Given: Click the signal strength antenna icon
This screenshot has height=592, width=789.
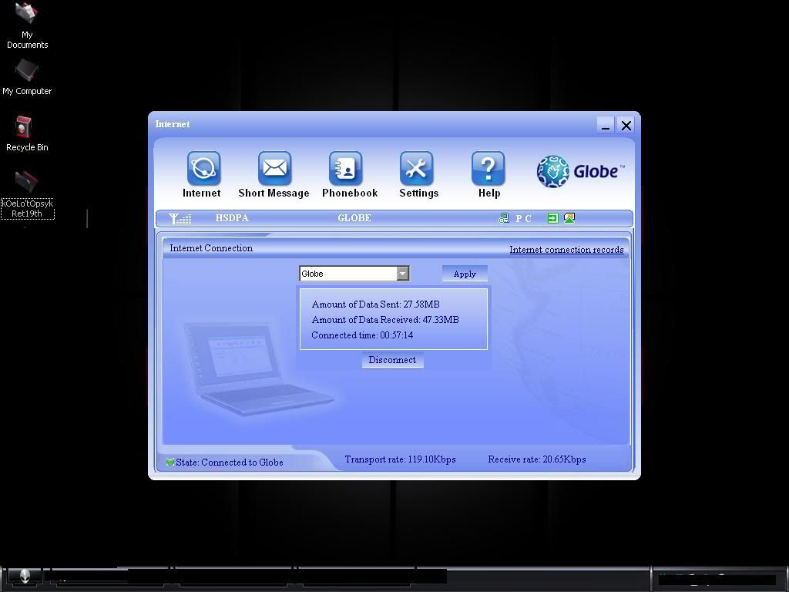Looking at the screenshot, I should click(x=180, y=218).
